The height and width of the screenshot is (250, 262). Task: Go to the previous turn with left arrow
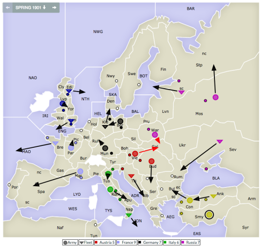[8, 8]
